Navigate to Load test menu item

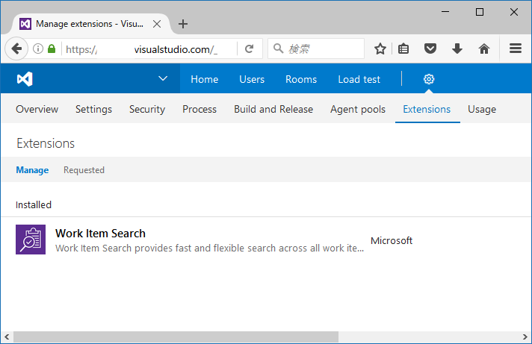359,79
